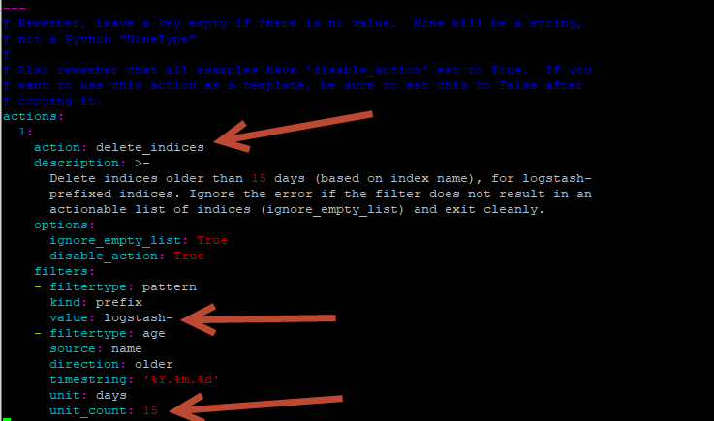Click the direction value older
This screenshot has height=421, width=714.
pyautogui.click(x=153, y=364)
